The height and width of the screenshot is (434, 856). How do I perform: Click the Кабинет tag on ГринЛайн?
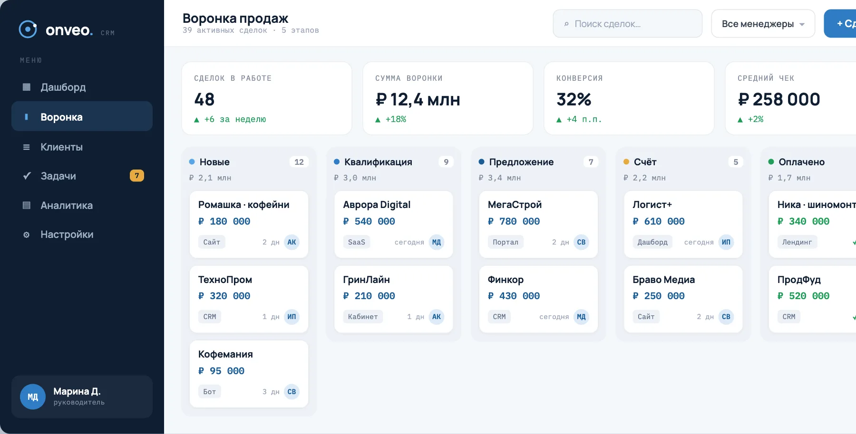363,317
